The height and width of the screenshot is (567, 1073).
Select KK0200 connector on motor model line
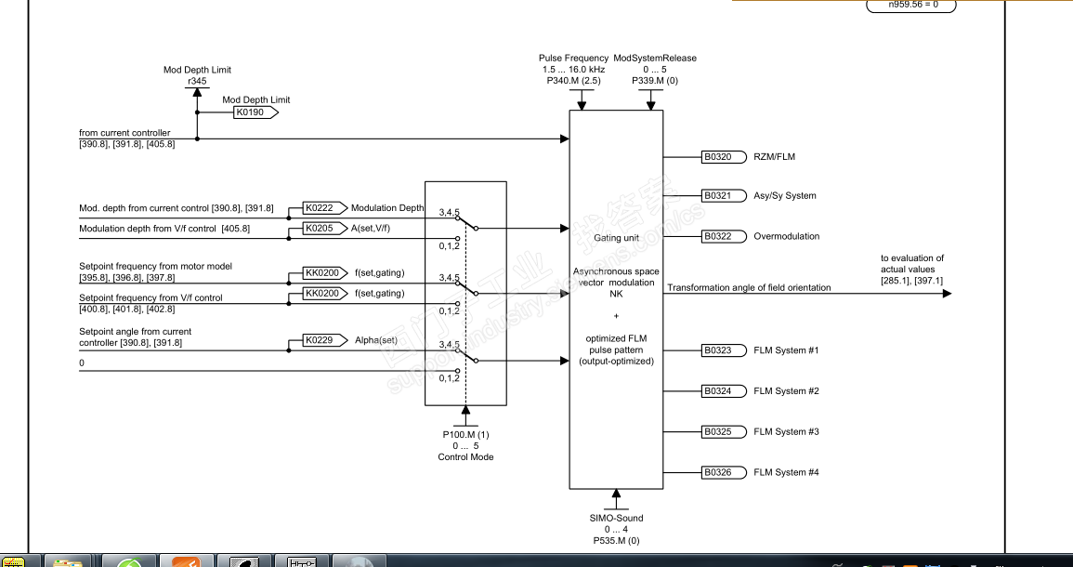[326, 272]
